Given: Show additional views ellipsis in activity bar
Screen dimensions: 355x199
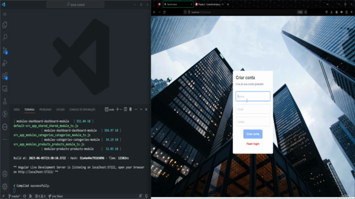Looking at the screenshot, I should coord(5,139).
